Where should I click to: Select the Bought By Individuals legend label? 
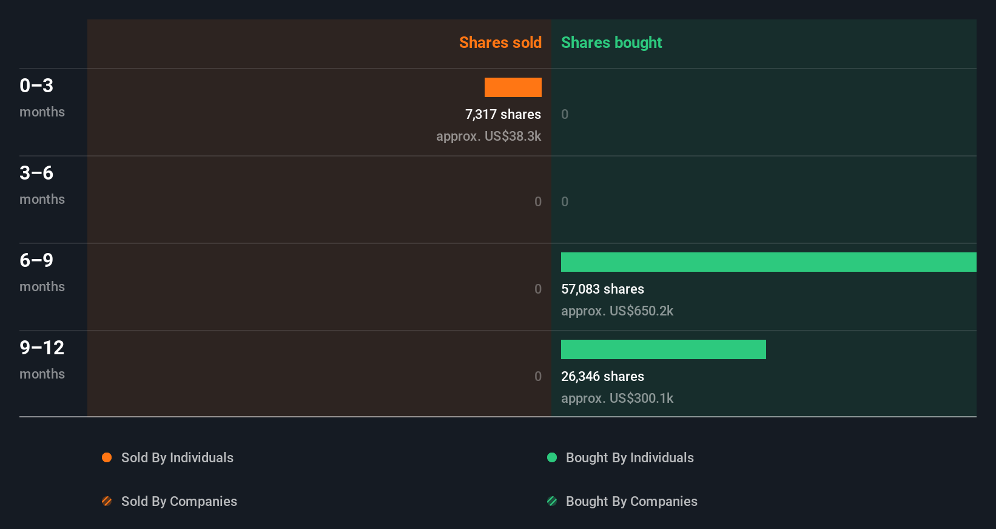(x=630, y=457)
